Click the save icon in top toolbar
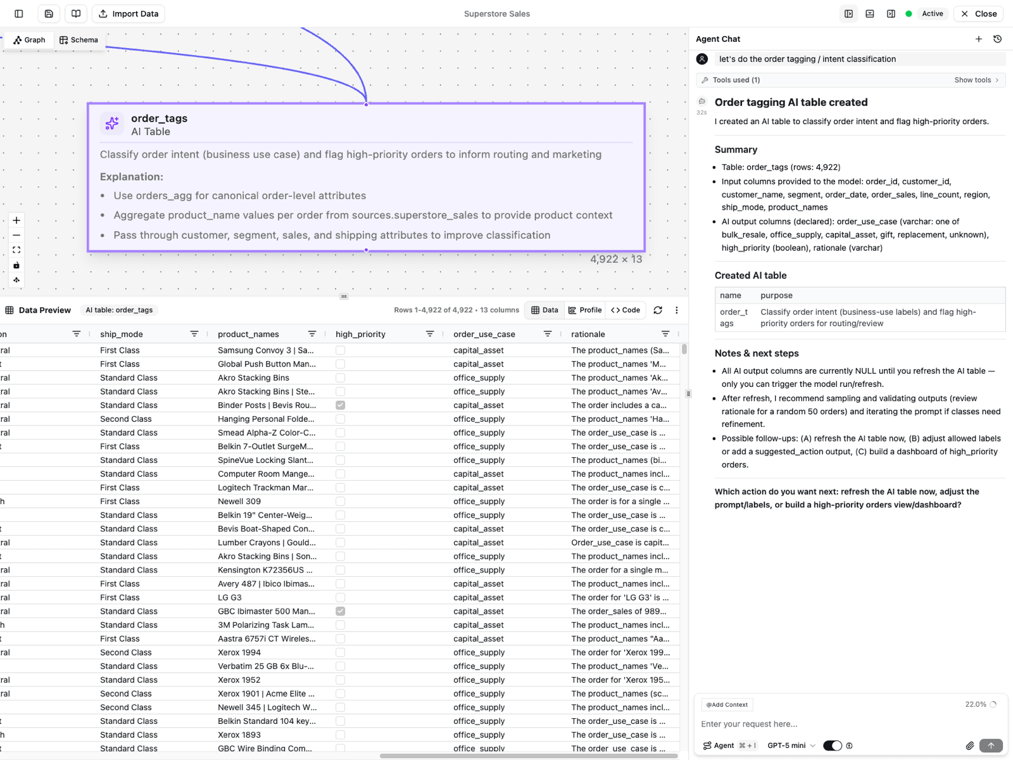 pyautogui.click(x=49, y=14)
